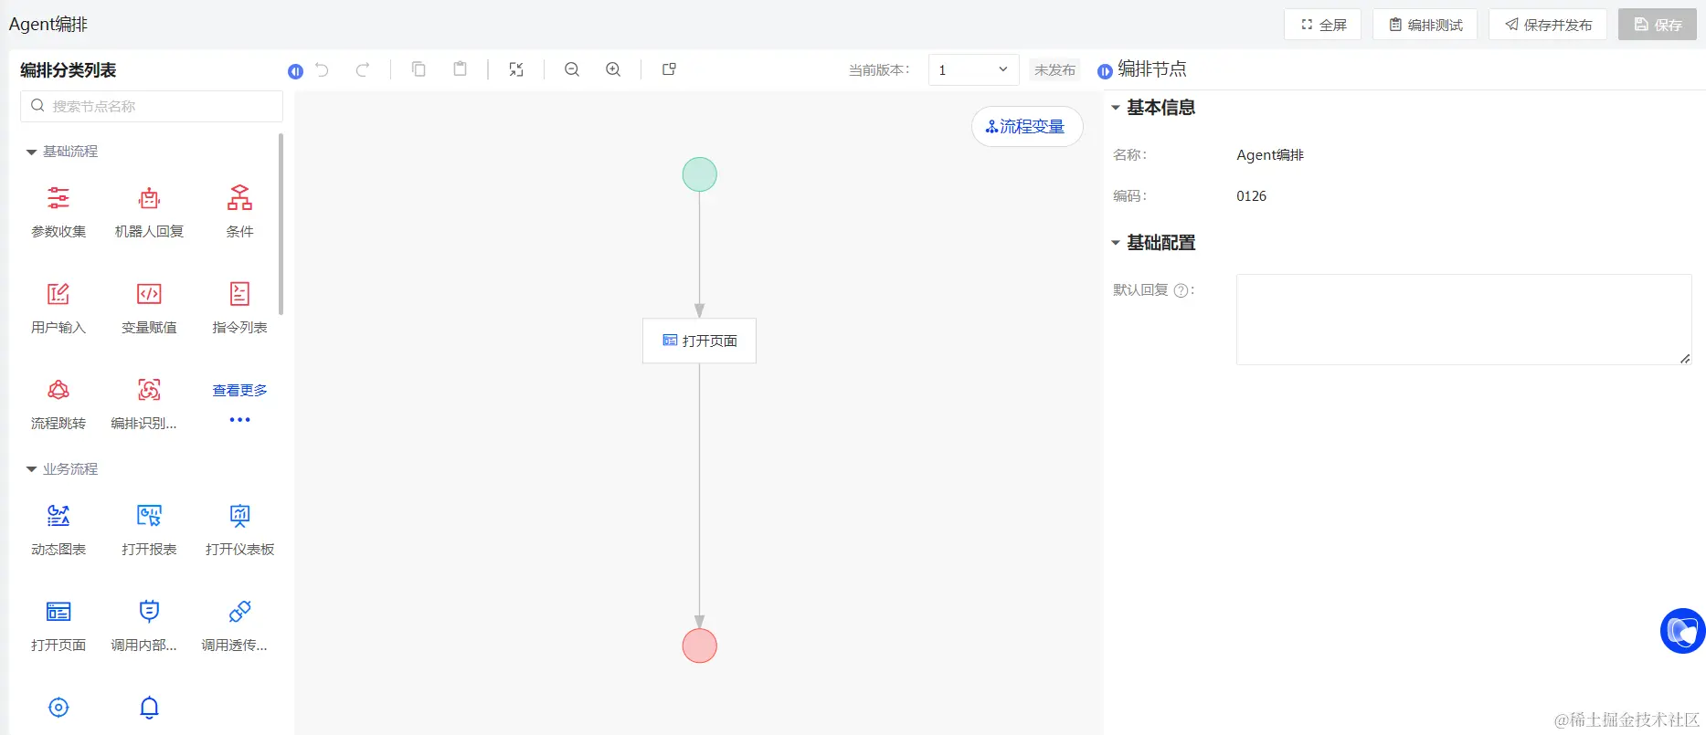Select the 打开页面 node on canvas
The image size is (1706, 735).
point(699,341)
